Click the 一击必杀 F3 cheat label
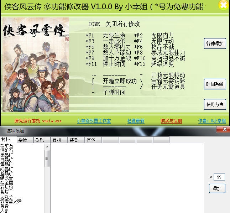230x213 pixels. [x=114, y=41]
